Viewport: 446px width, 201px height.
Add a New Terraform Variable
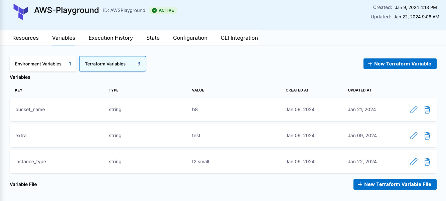pos(400,64)
